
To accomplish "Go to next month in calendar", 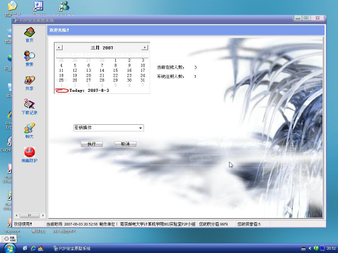I will (x=145, y=48).
